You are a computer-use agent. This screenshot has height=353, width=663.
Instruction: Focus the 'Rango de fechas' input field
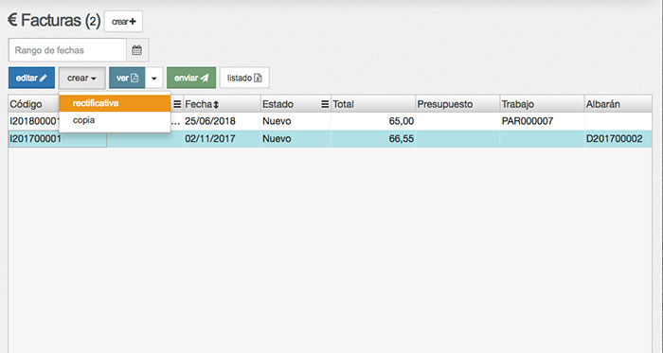(x=67, y=50)
